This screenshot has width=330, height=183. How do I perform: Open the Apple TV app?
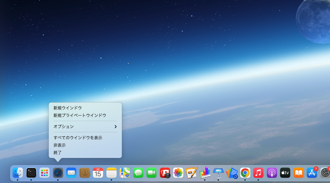(x=285, y=173)
